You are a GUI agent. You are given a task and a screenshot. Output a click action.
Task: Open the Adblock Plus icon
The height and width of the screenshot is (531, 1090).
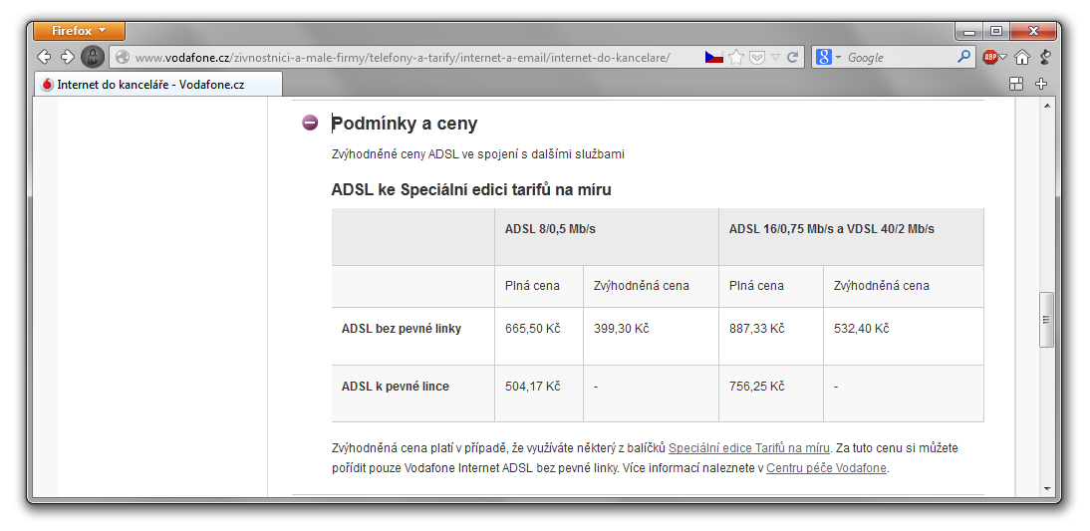[x=991, y=58]
